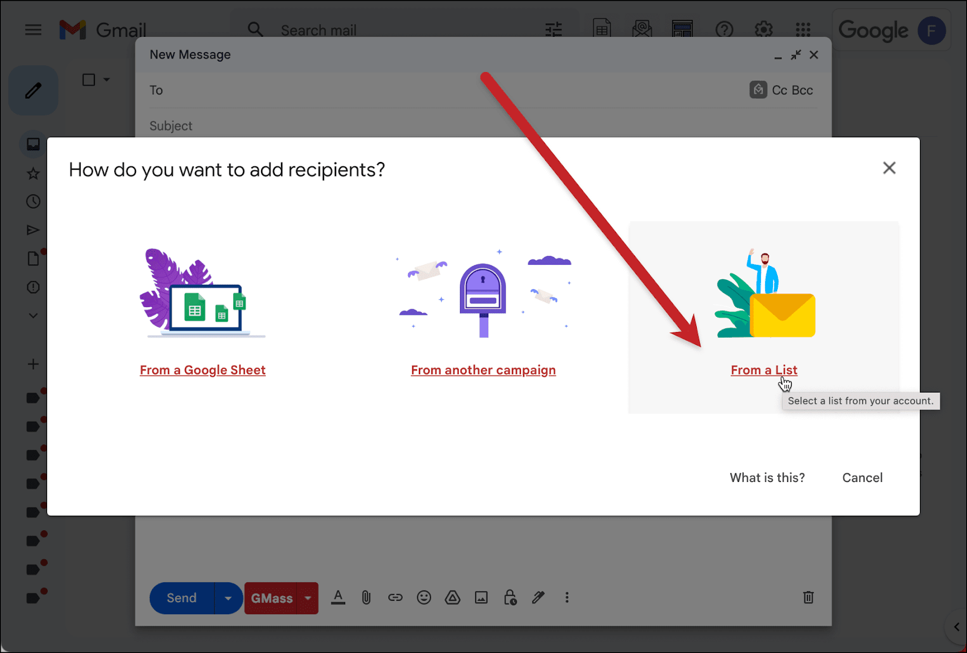Open Drafts icon in sidebar
The width and height of the screenshot is (967, 653).
(x=33, y=259)
